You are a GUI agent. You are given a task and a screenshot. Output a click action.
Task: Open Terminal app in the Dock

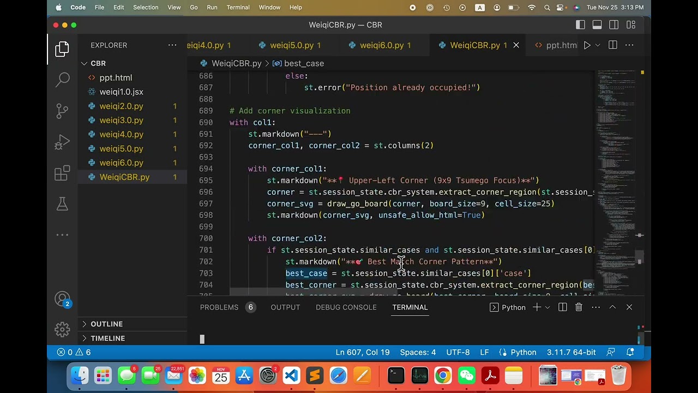tap(396, 376)
